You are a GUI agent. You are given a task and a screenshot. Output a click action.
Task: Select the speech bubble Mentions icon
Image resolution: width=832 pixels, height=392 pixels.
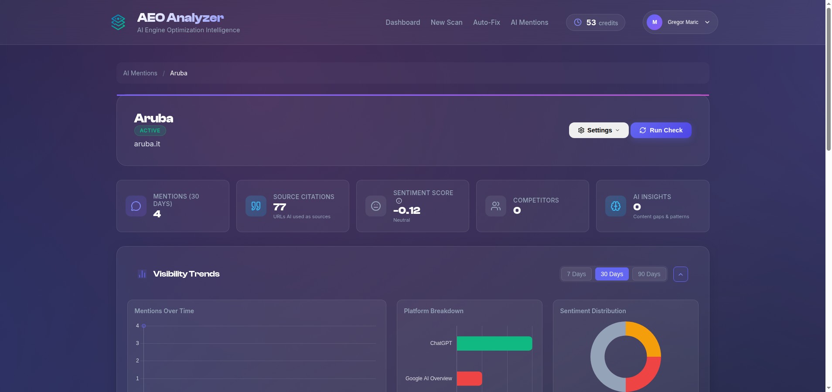[x=136, y=206]
